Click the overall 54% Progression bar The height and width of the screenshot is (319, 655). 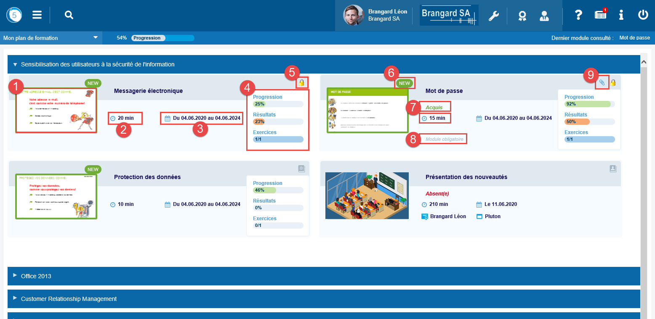pos(162,38)
